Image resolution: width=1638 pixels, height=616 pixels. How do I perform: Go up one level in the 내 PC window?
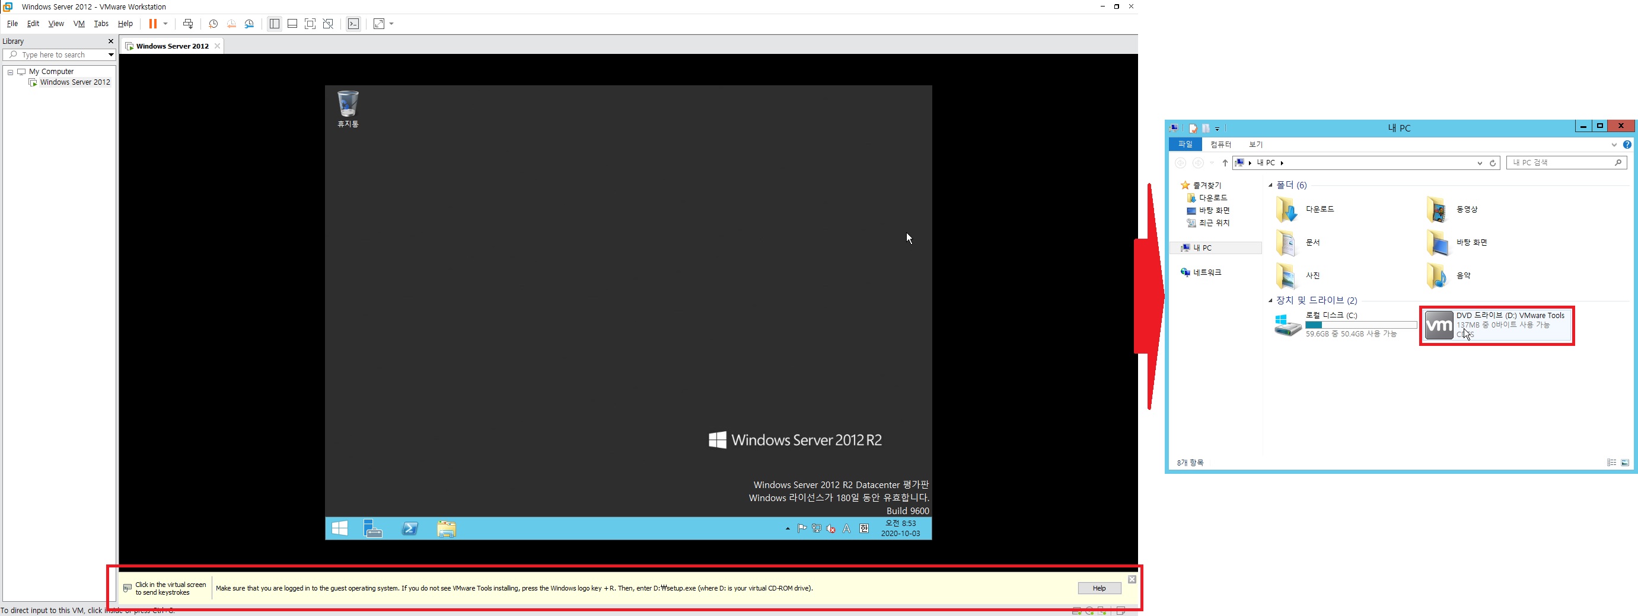pyautogui.click(x=1225, y=163)
